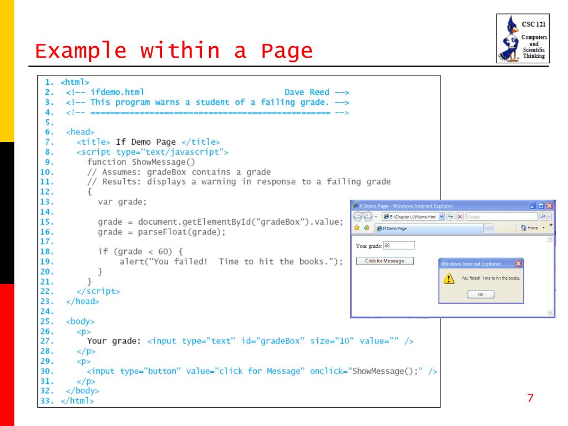Click the red Stop loading icon
568x426 pixels.
[x=460, y=217]
